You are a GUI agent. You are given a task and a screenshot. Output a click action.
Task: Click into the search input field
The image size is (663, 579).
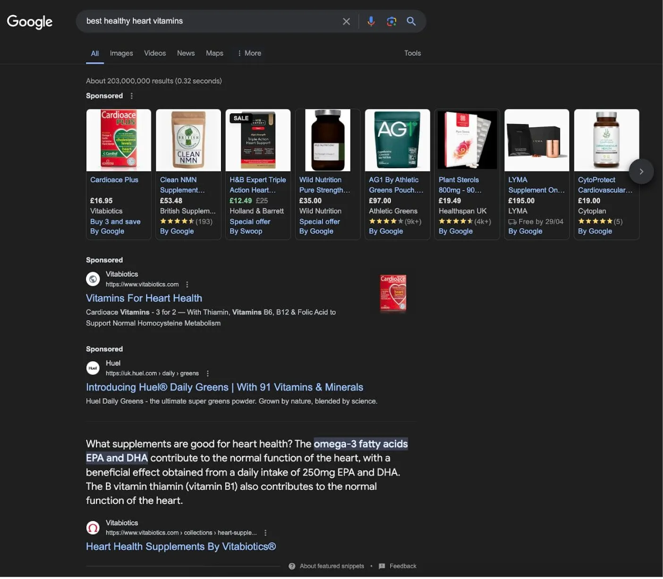tap(208, 21)
